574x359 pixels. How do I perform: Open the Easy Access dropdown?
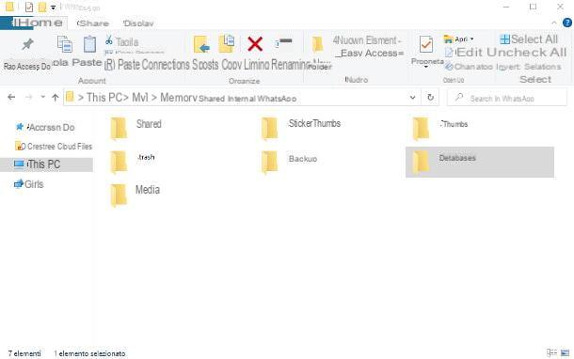pyautogui.click(x=370, y=53)
